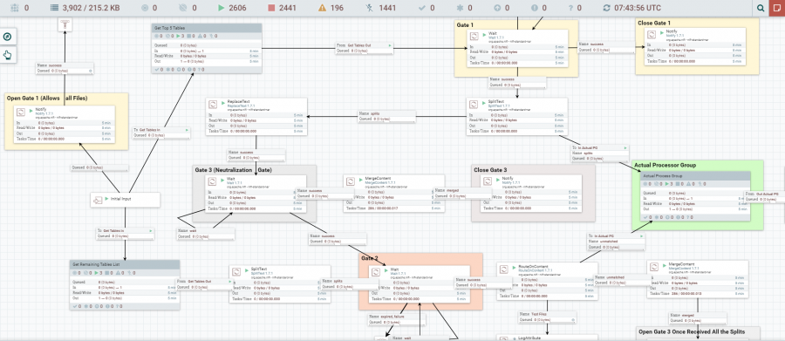The width and height of the screenshot is (785, 341).
Task: Select the Wait processor inside Gate 2
Action: click(420, 284)
